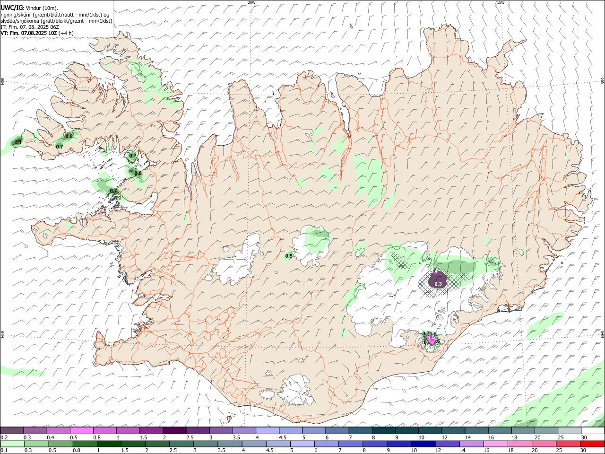Click the 15W longitude label
The height and width of the screenshot is (454, 605).
coord(501,2)
